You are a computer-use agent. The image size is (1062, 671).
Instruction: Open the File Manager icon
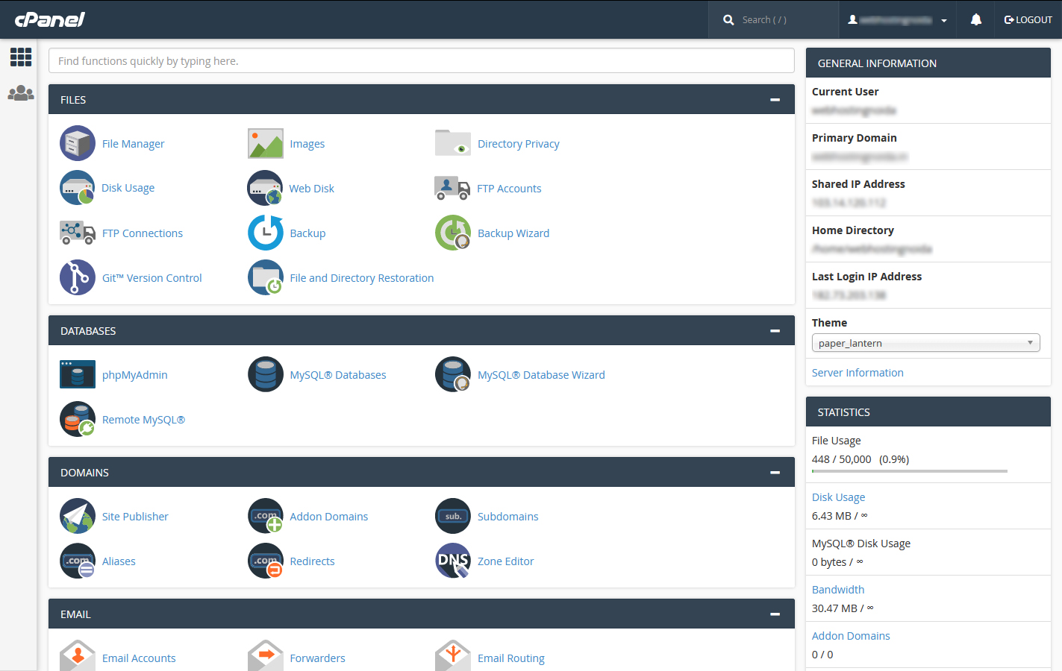coord(78,143)
